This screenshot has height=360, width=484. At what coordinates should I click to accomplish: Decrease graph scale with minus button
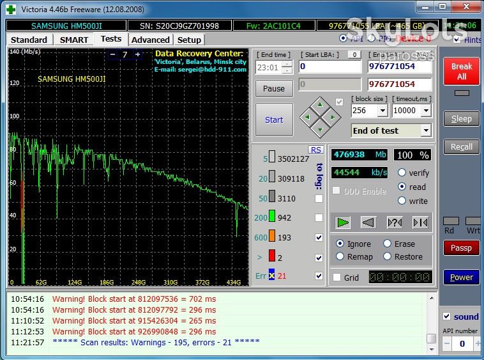pyautogui.click(x=112, y=54)
